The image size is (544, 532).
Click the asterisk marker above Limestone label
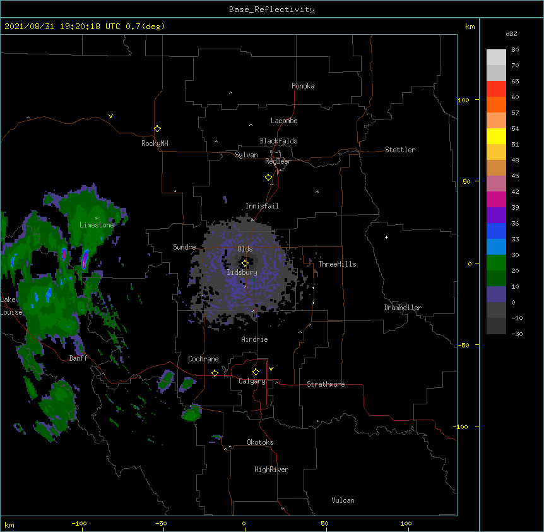click(x=97, y=219)
